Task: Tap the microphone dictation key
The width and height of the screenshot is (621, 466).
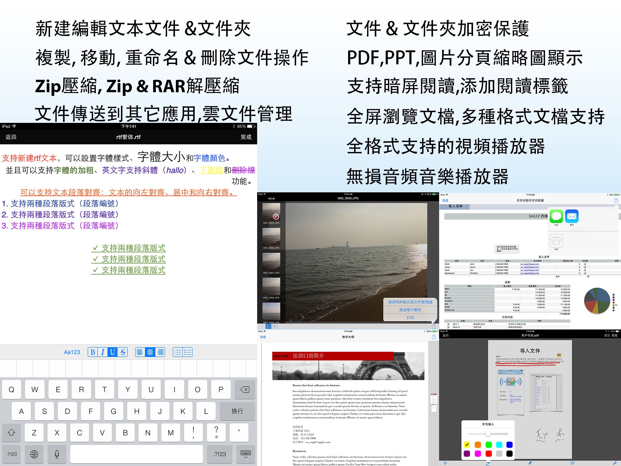Action: (x=57, y=454)
